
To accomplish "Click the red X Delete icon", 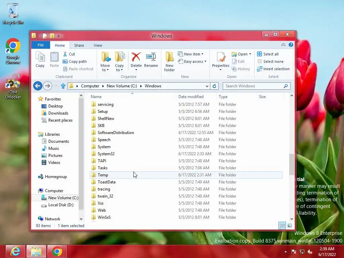I will click(x=136, y=57).
